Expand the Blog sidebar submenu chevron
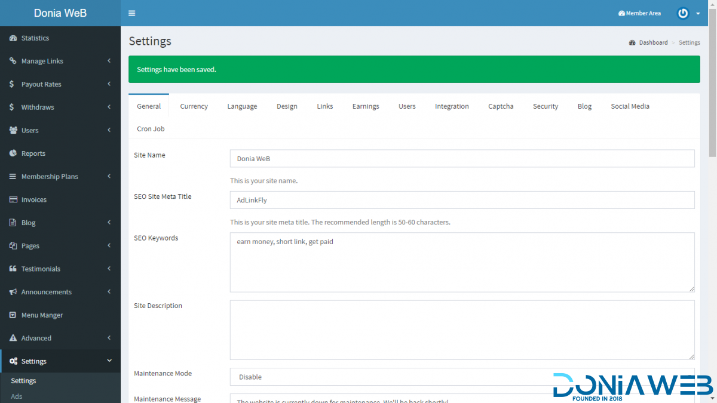Viewport: 717px width, 403px height. coord(109,223)
